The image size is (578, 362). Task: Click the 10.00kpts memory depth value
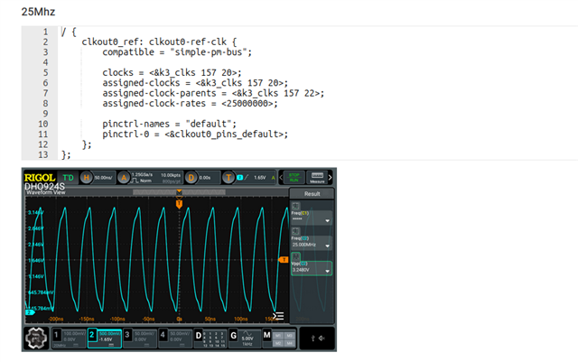[x=171, y=175]
